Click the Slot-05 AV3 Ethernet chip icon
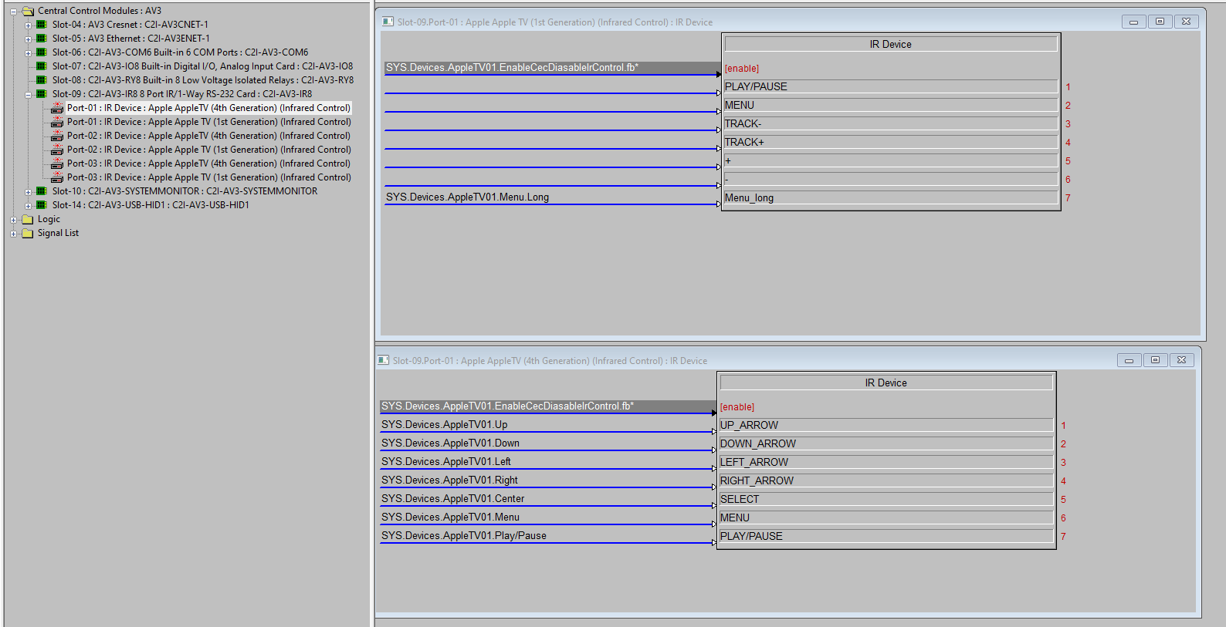The height and width of the screenshot is (627, 1226). (x=42, y=39)
